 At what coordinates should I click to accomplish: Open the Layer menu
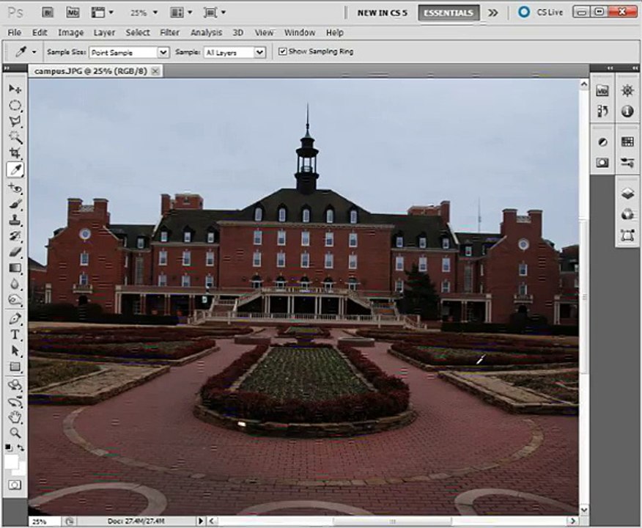click(104, 32)
